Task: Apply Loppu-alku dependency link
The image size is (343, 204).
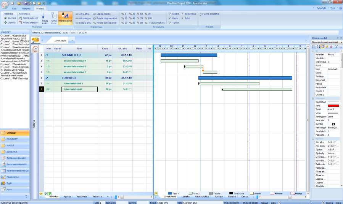Action: tap(83, 23)
